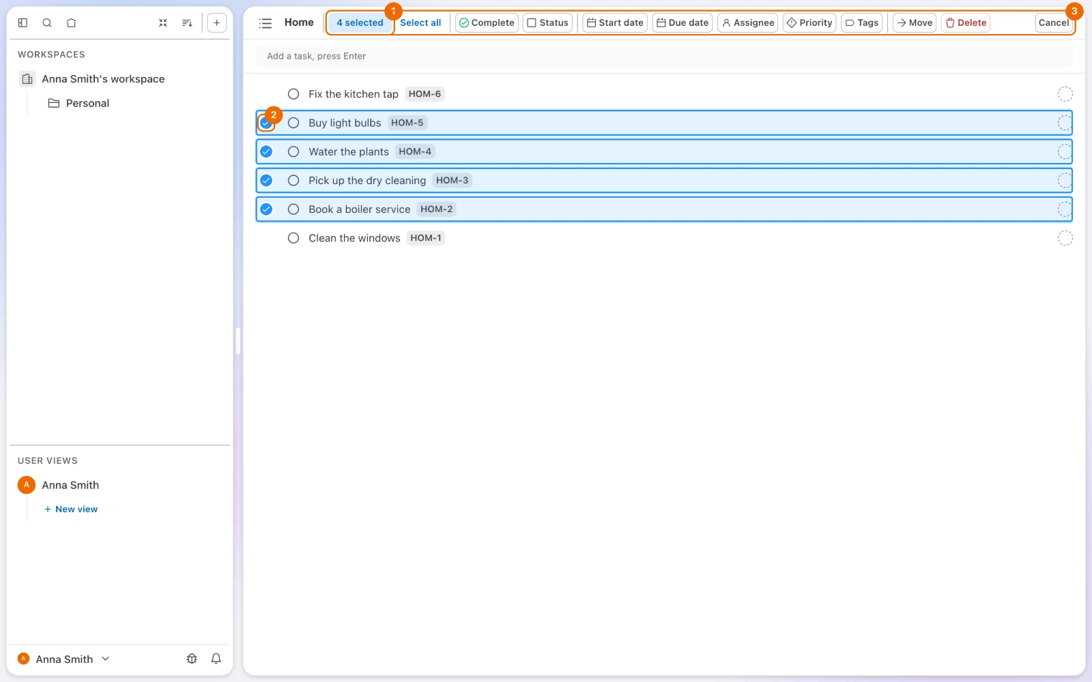Click the assignee circle for Water the plants

(x=1065, y=151)
